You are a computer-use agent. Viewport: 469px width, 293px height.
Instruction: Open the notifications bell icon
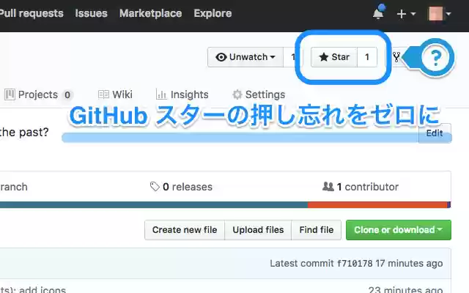tap(378, 12)
